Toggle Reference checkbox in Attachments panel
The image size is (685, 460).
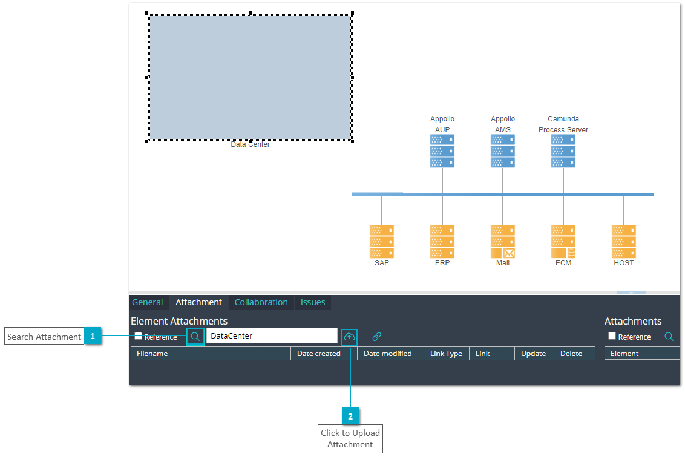(612, 335)
